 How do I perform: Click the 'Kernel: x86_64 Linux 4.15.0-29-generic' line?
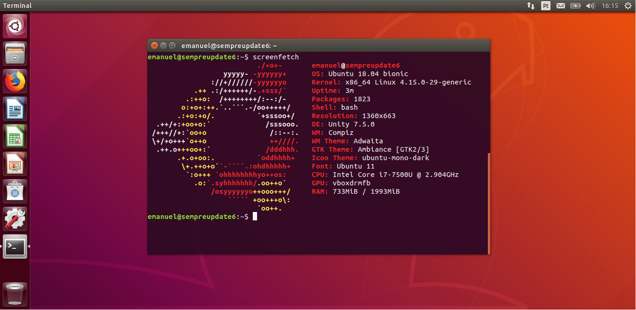tap(392, 82)
